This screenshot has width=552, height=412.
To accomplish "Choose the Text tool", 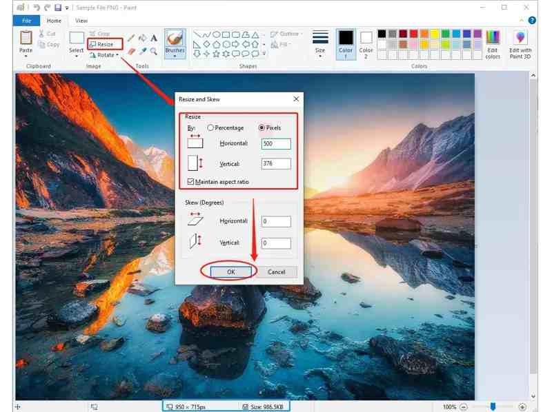I will (154, 38).
